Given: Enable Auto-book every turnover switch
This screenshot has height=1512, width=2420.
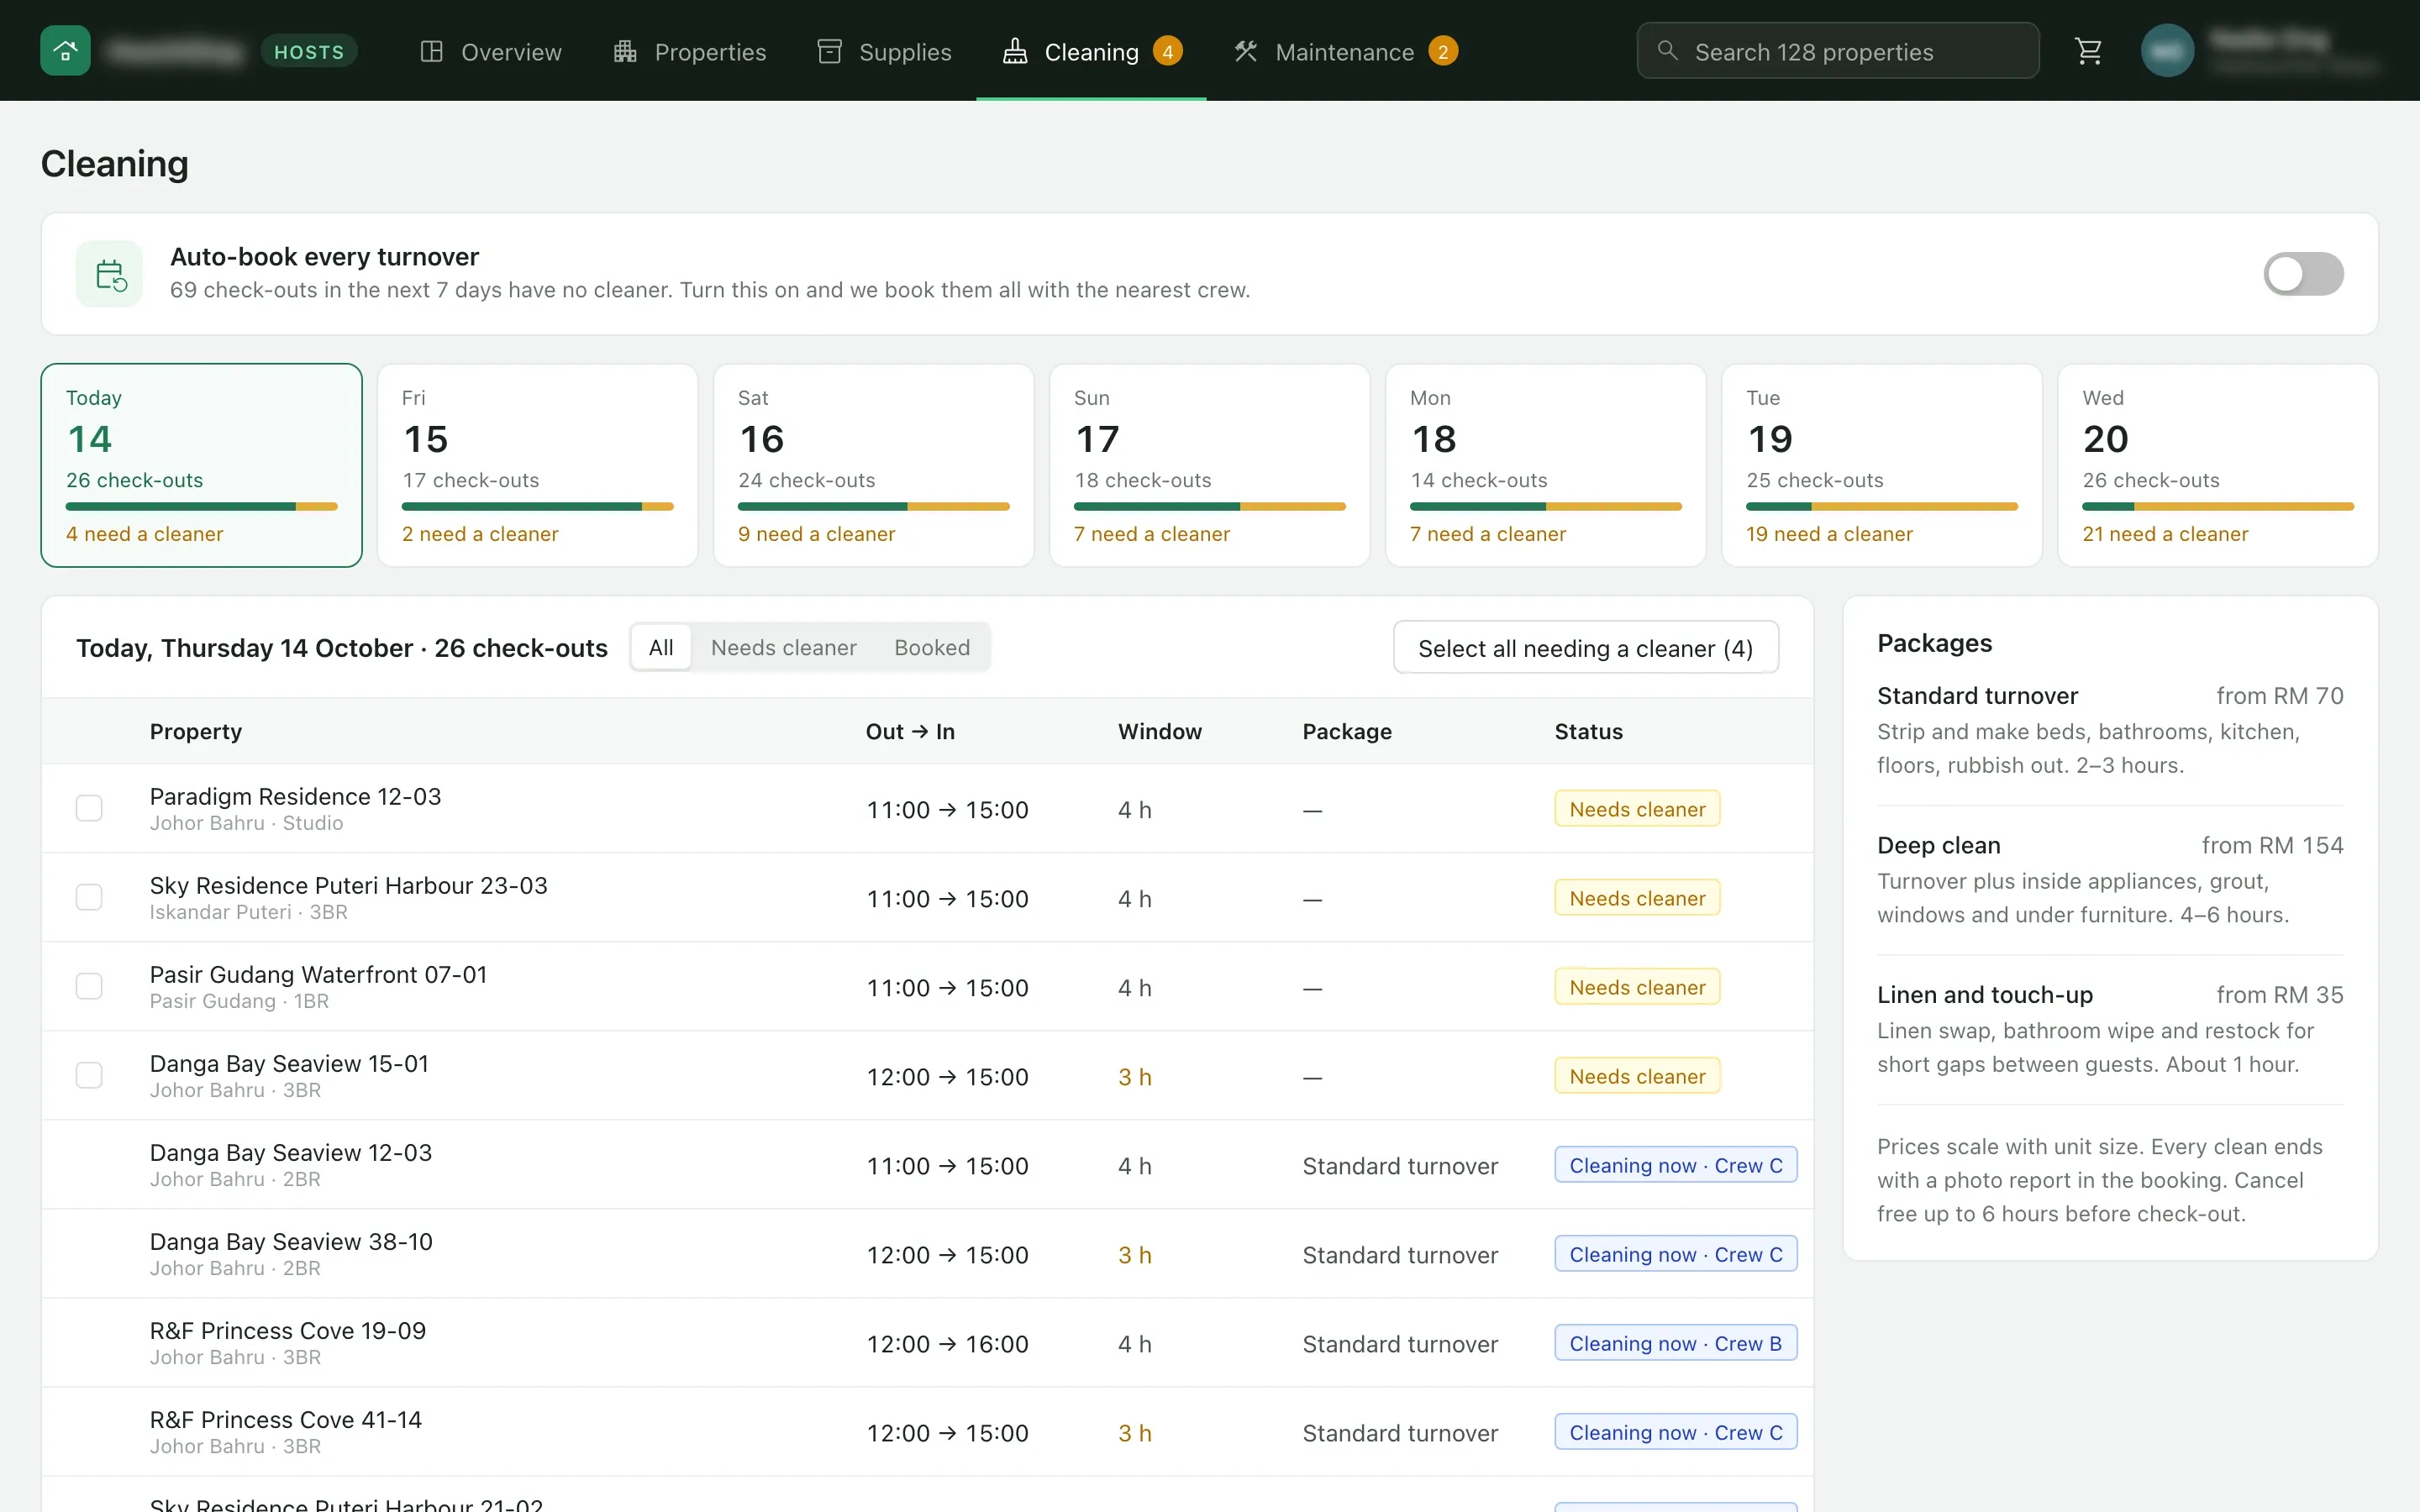Looking at the screenshot, I should pos(2303,274).
